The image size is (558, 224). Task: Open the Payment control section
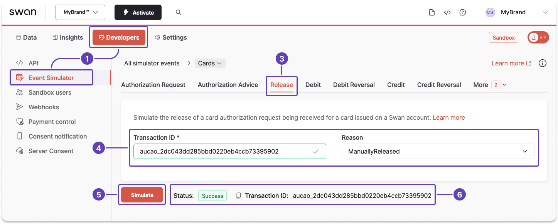51,122
